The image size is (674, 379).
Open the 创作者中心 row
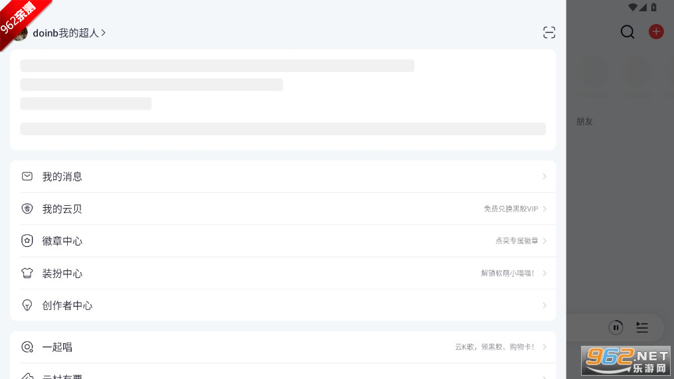(x=283, y=305)
